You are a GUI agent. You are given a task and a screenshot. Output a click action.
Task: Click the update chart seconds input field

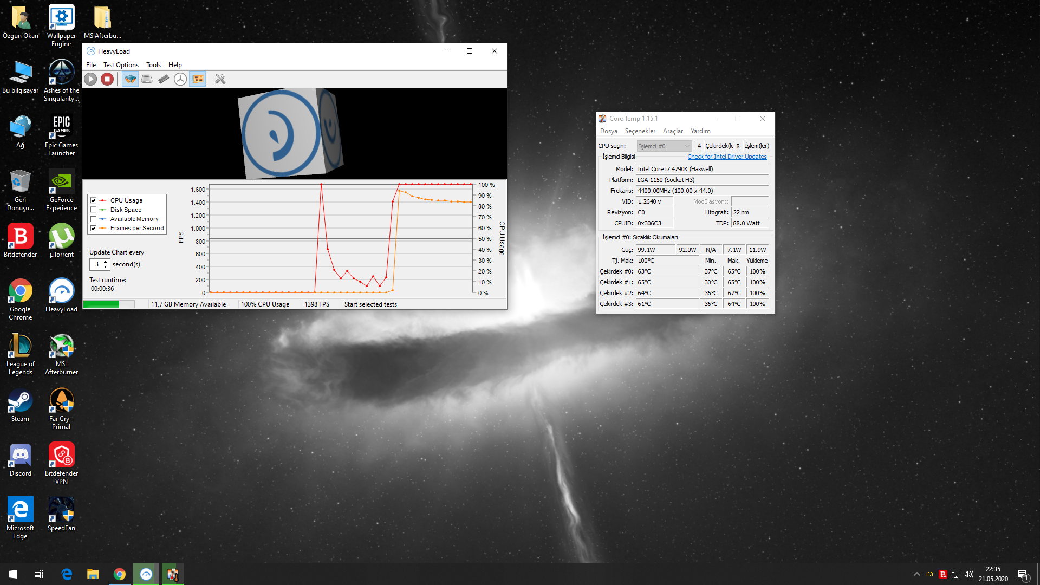pos(96,264)
